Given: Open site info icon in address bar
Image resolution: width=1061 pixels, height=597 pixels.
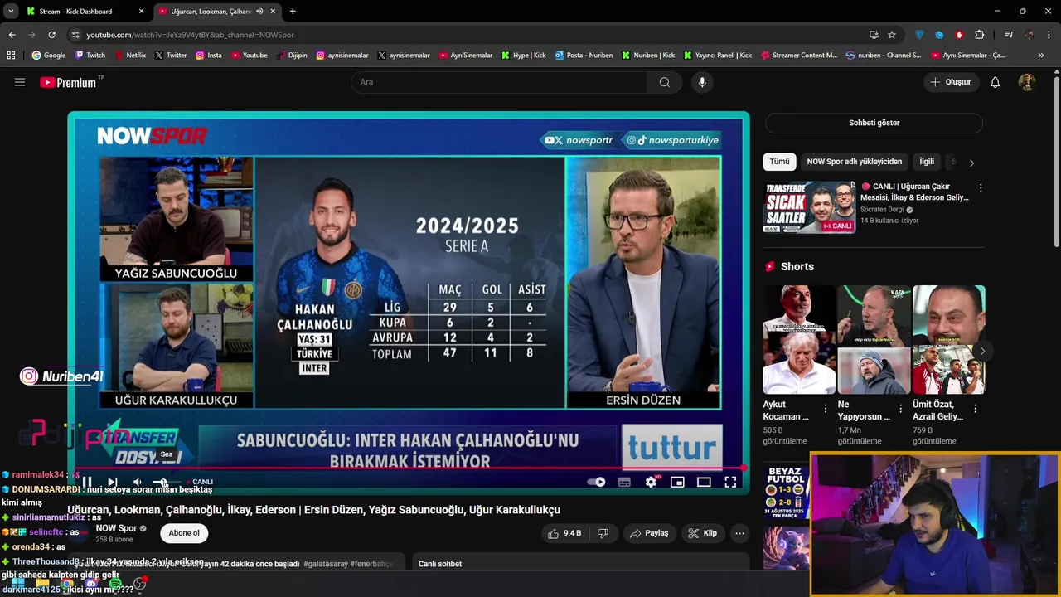Looking at the screenshot, I should [75, 35].
